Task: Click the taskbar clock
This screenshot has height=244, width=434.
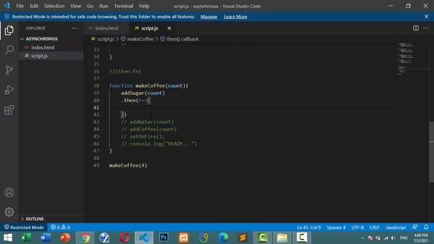Action: coord(420,238)
